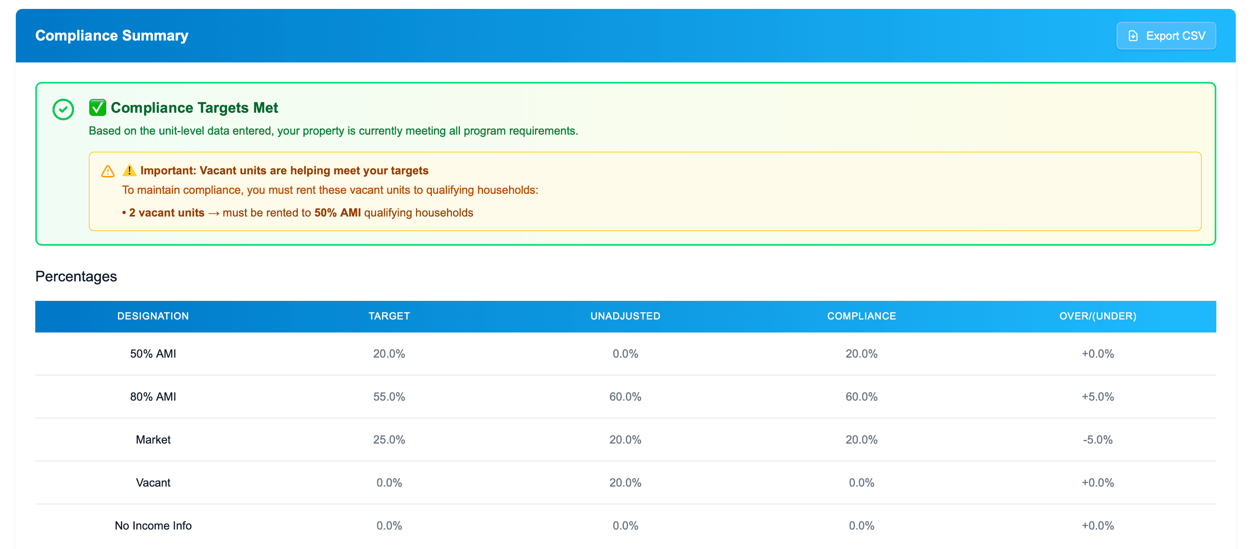Click the +5.0% over/under value
Image resolution: width=1250 pixels, height=549 pixels.
(1098, 397)
